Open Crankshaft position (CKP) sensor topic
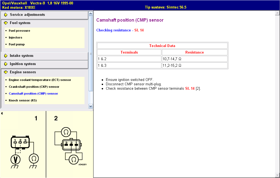The image size is (280, 178). coord(34,87)
